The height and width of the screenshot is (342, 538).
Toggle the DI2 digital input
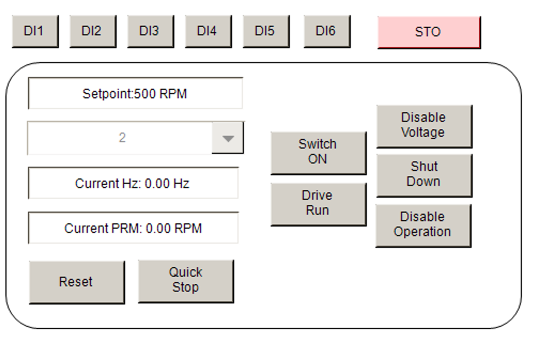click(x=93, y=31)
